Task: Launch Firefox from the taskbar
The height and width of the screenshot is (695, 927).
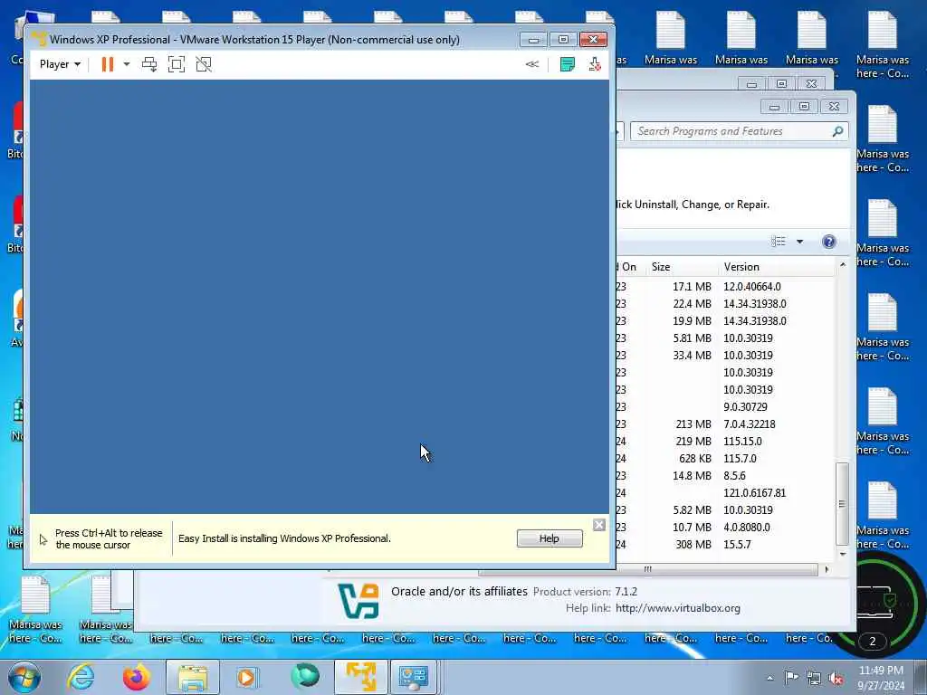Action: tap(137, 677)
